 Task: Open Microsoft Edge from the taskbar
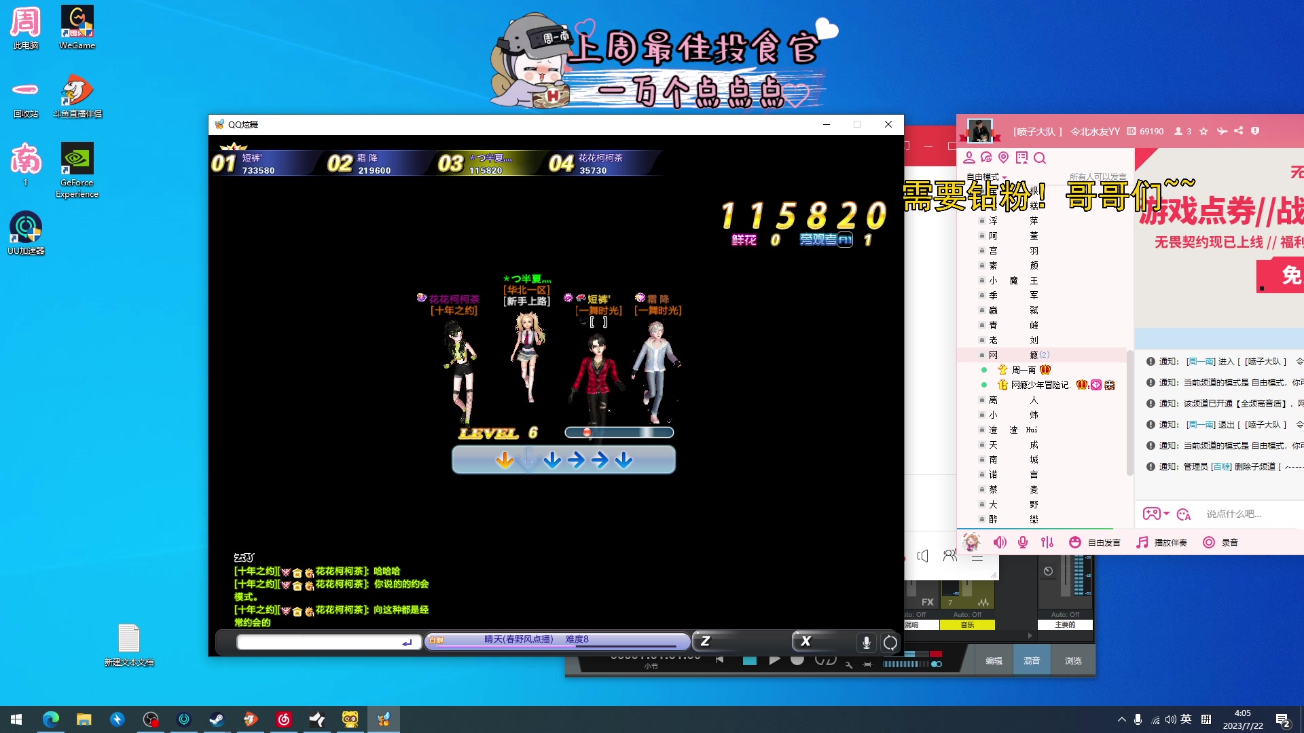51,719
